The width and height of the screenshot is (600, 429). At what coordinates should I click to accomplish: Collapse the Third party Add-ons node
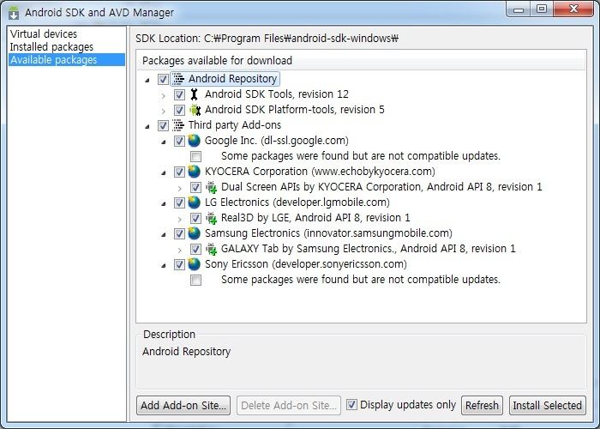pos(147,126)
